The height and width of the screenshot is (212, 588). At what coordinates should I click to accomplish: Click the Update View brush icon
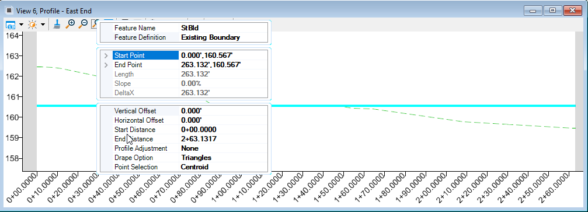pos(57,25)
